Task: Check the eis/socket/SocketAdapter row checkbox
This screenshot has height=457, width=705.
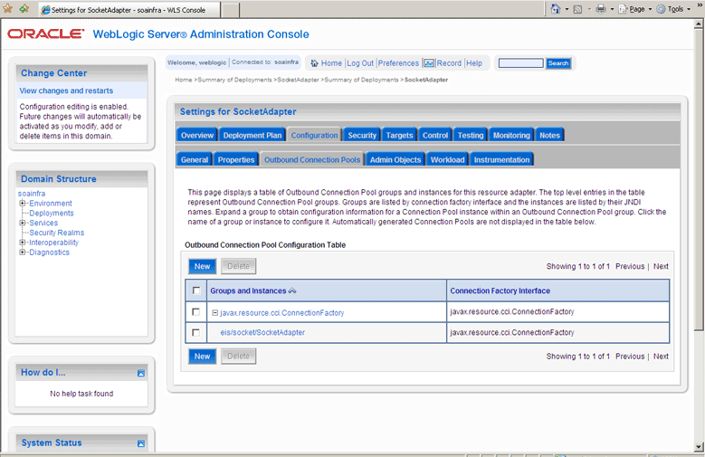Action: pyautogui.click(x=195, y=332)
